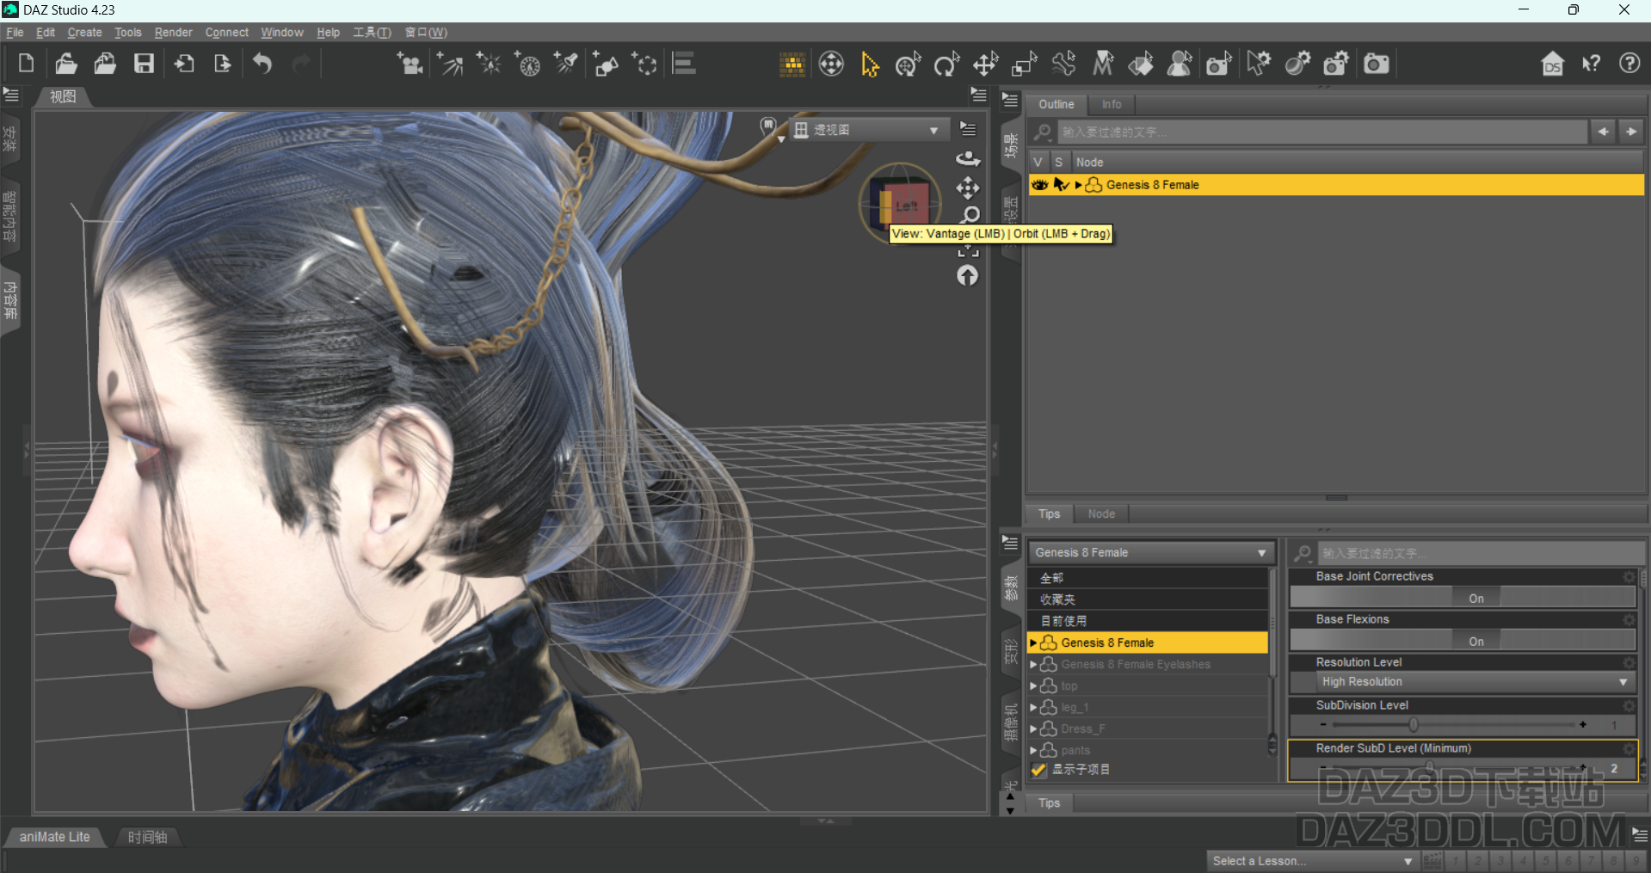The height and width of the screenshot is (873, 1651).
Task: Click the Outline filter left arrow button
Action: 1603,132
